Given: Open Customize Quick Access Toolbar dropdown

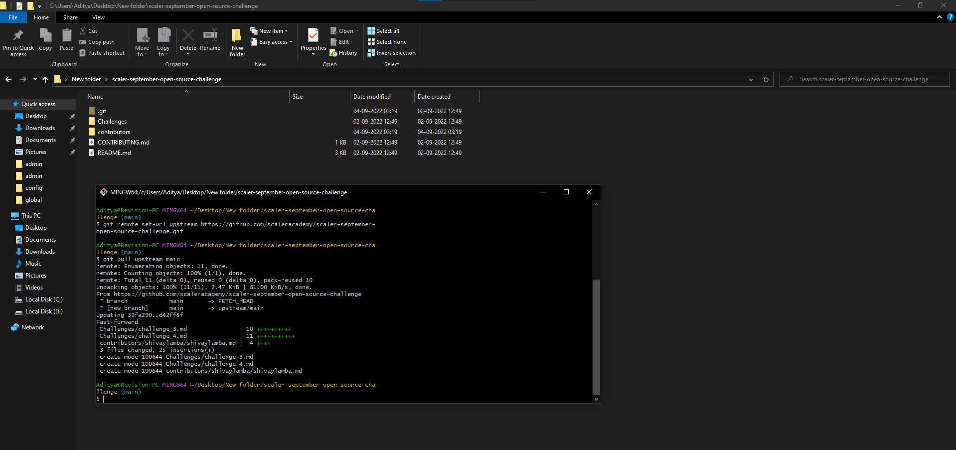Looking at the screenshot, I should 39,6.
